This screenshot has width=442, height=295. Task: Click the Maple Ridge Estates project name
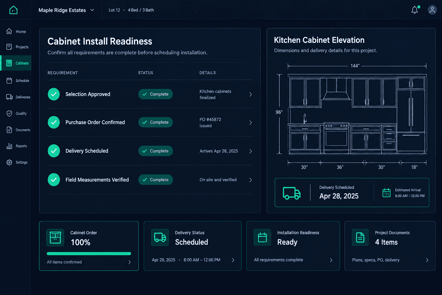(62, 10)
